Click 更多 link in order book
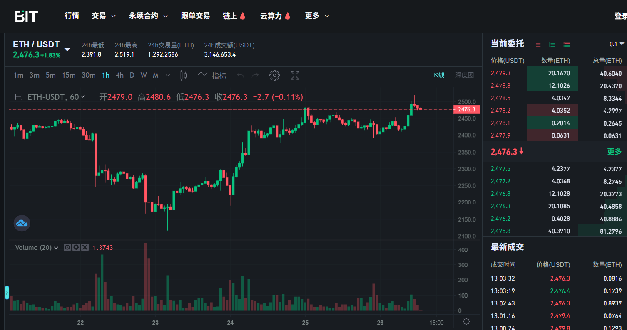The image size is (627, 330). coord(614,152)
